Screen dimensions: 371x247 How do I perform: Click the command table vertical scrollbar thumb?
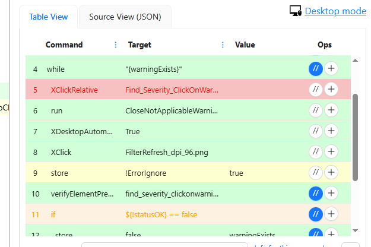coord(355,137)
